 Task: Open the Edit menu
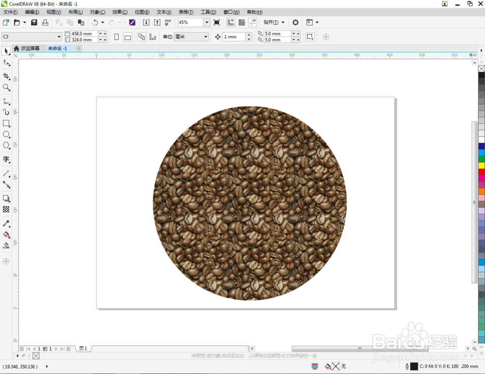pyautogui.click(x=32, y=12)
